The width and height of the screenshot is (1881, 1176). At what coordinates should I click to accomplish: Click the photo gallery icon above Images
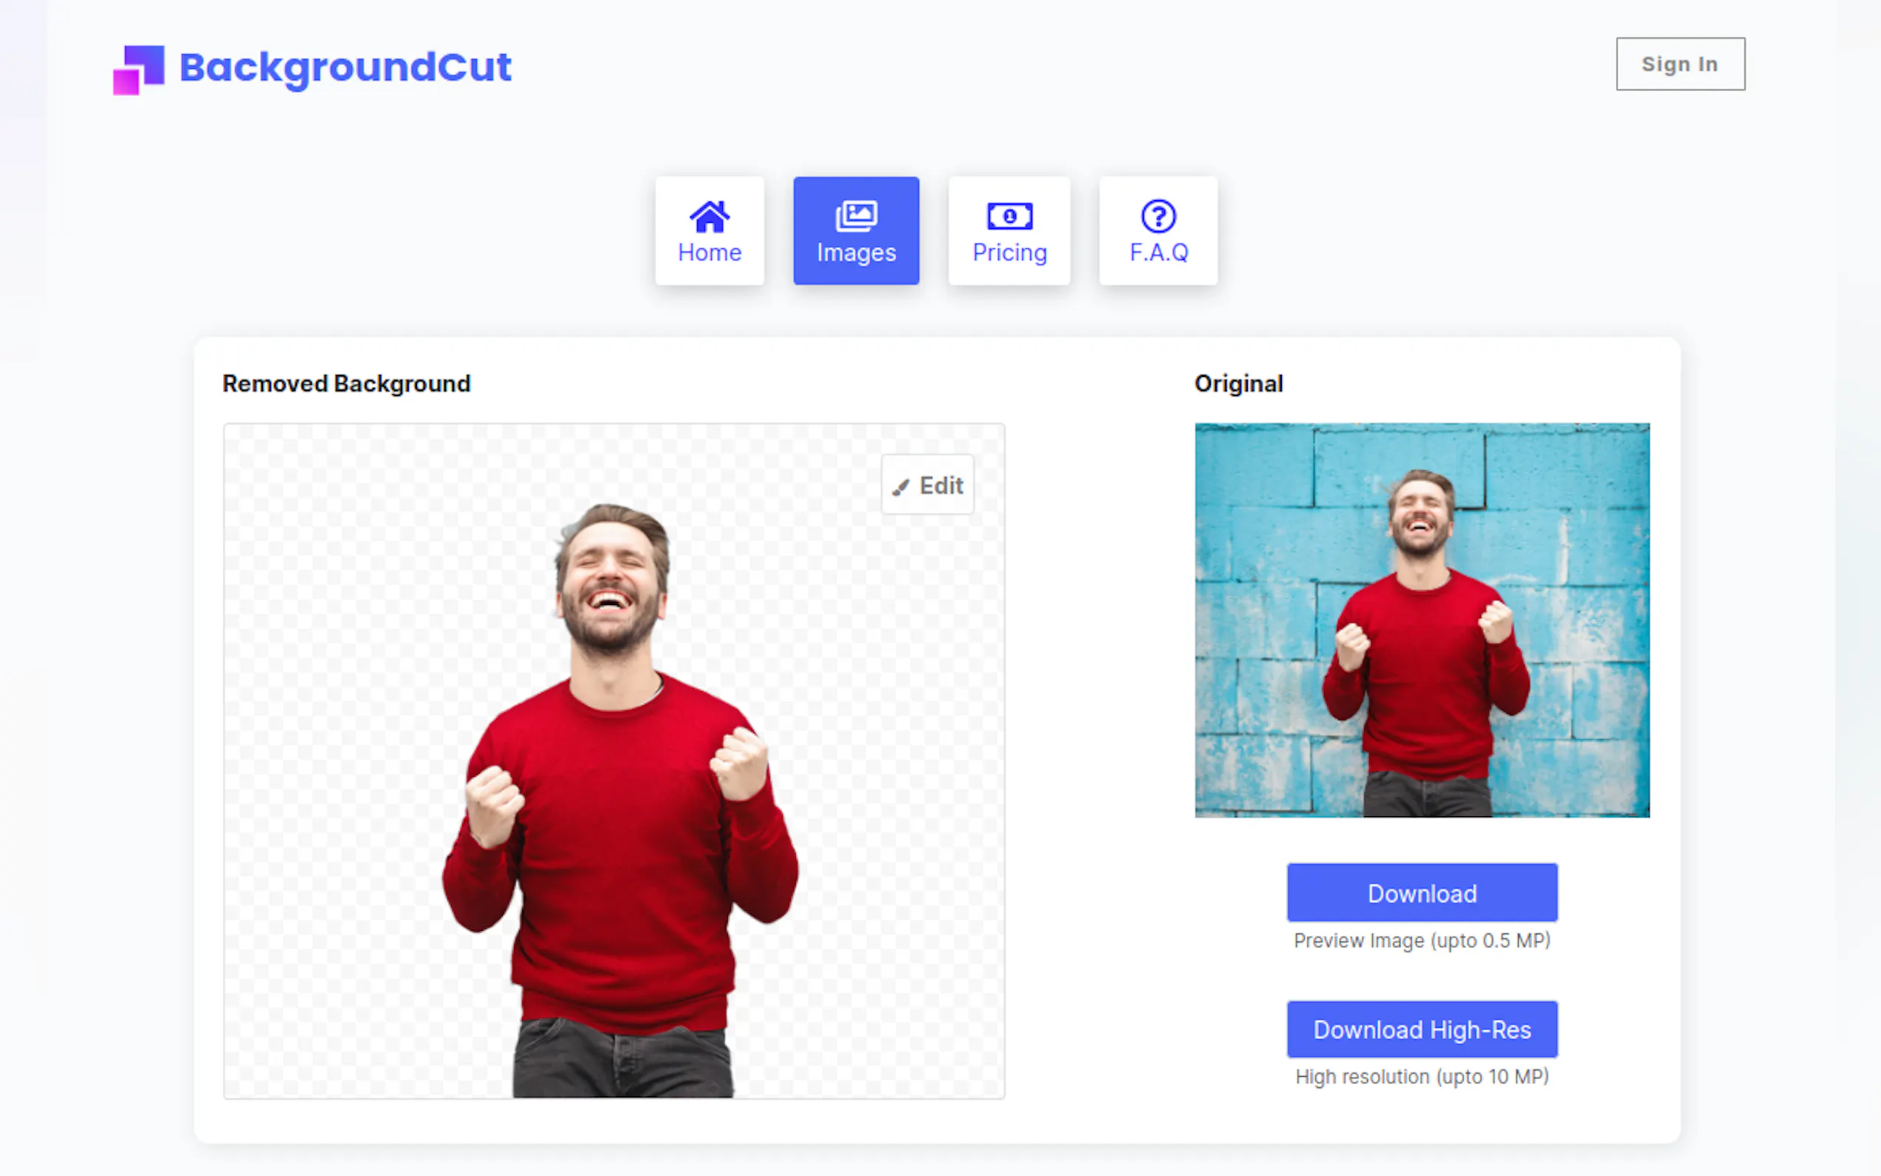(x=855, y=216)
